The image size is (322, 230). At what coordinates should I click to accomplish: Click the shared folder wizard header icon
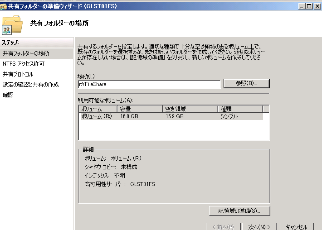pyautogui.click(x=12, y=24)
